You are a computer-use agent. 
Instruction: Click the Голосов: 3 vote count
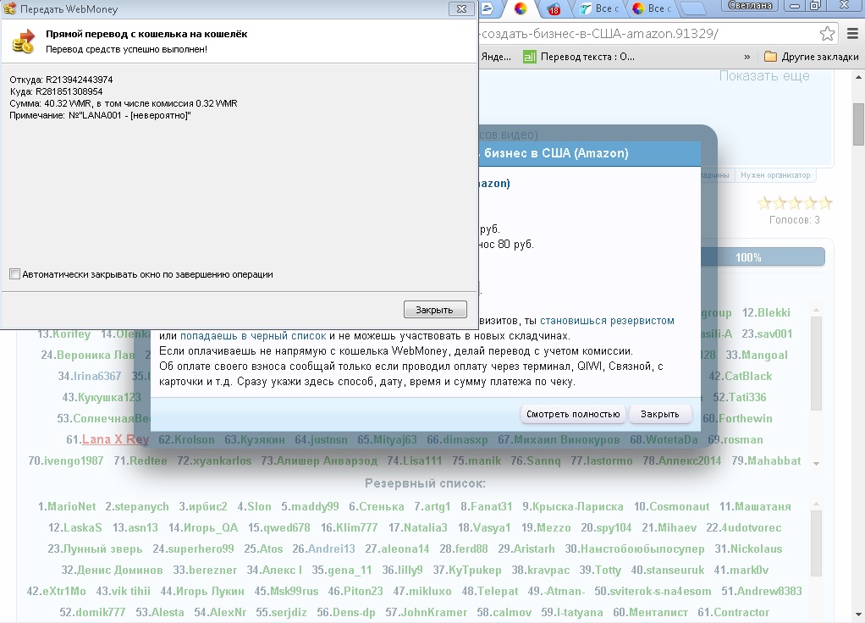[795, 219]
